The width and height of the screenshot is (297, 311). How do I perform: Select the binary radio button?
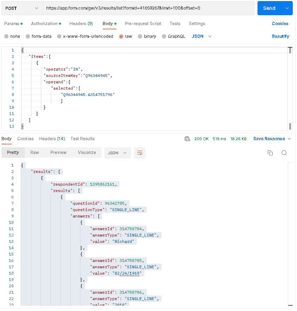tap(140, 36)
